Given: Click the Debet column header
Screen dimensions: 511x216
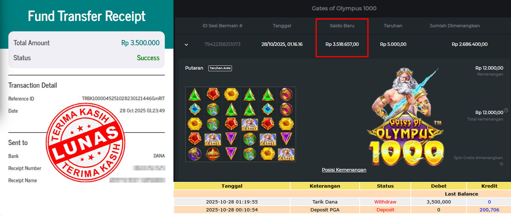Looking at the screenshot, I should 439,186.
